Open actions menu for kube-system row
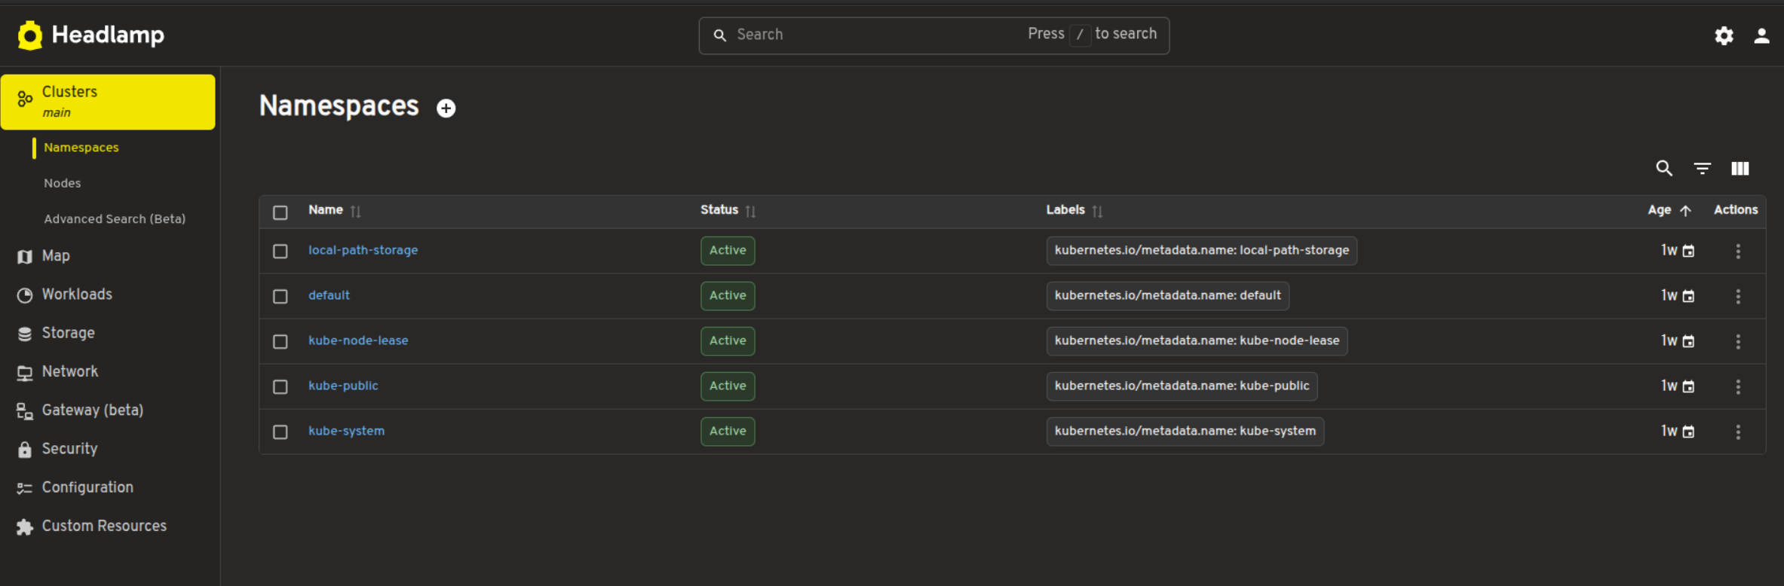This screenshot has height=586, width=1784. click(x=1738, y=432)
